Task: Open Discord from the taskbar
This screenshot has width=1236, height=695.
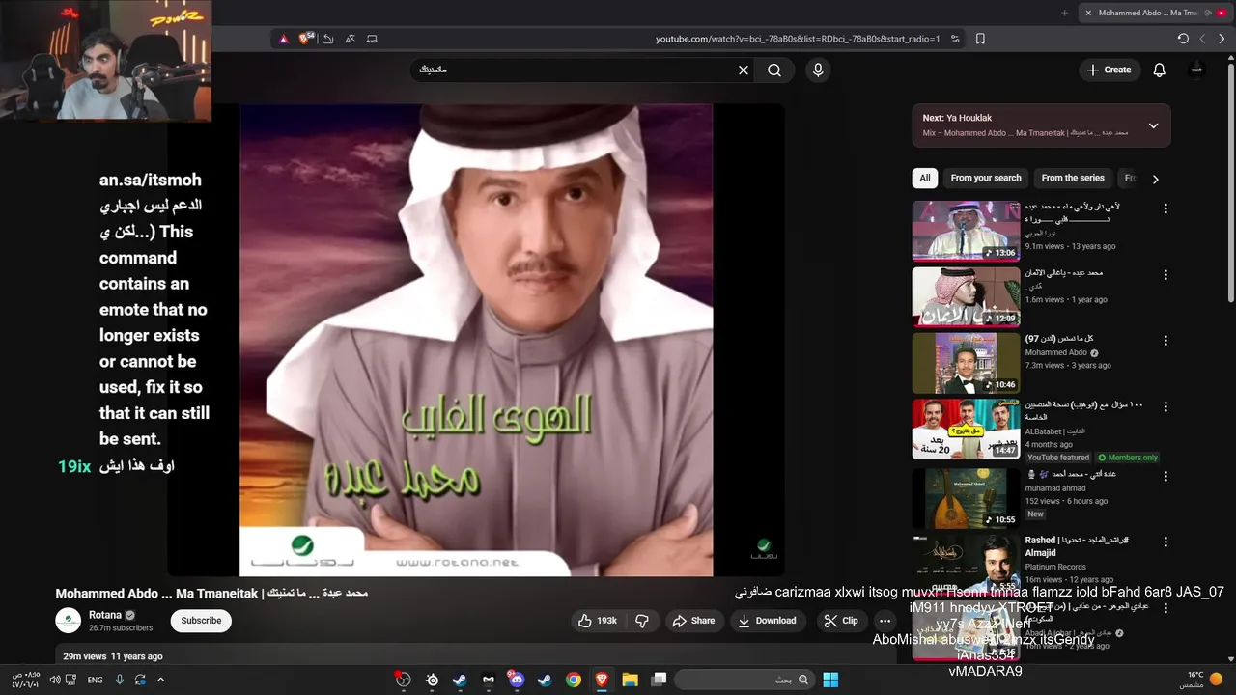Action: [x=516, y=680]
